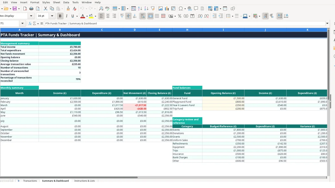Increase the cell indent

(x=214, y=16)
